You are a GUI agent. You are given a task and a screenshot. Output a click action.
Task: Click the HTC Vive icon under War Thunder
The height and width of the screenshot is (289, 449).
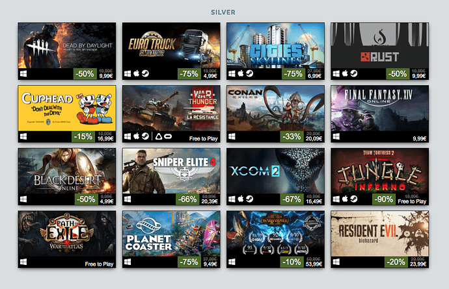click(x=158, y=136)
